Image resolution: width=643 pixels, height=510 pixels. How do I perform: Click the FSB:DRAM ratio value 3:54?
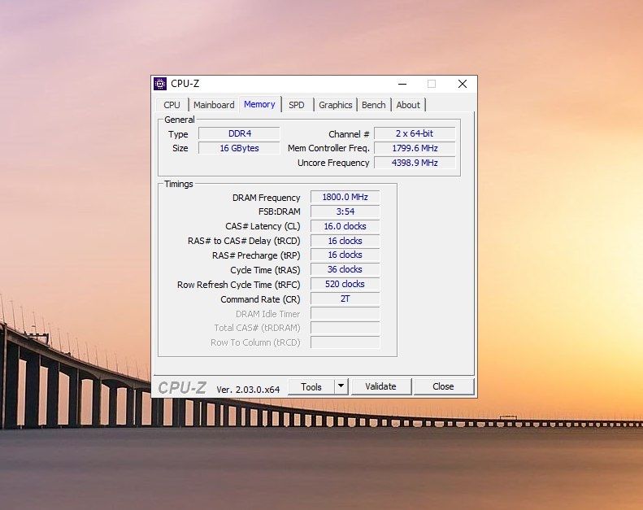click(x=345, y=211)
